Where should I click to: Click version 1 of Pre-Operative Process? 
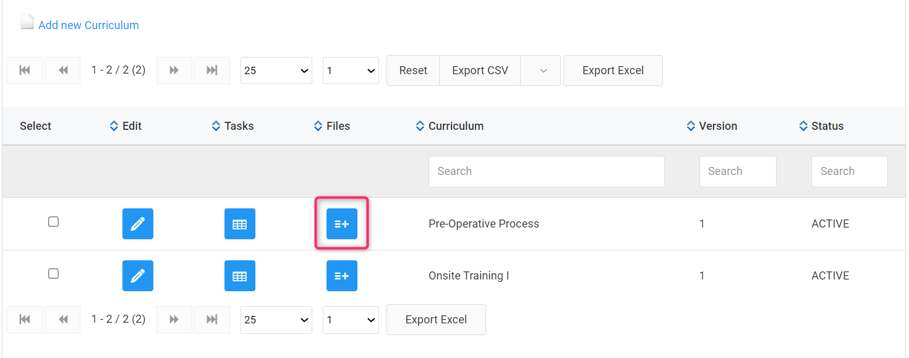[702, 224]
